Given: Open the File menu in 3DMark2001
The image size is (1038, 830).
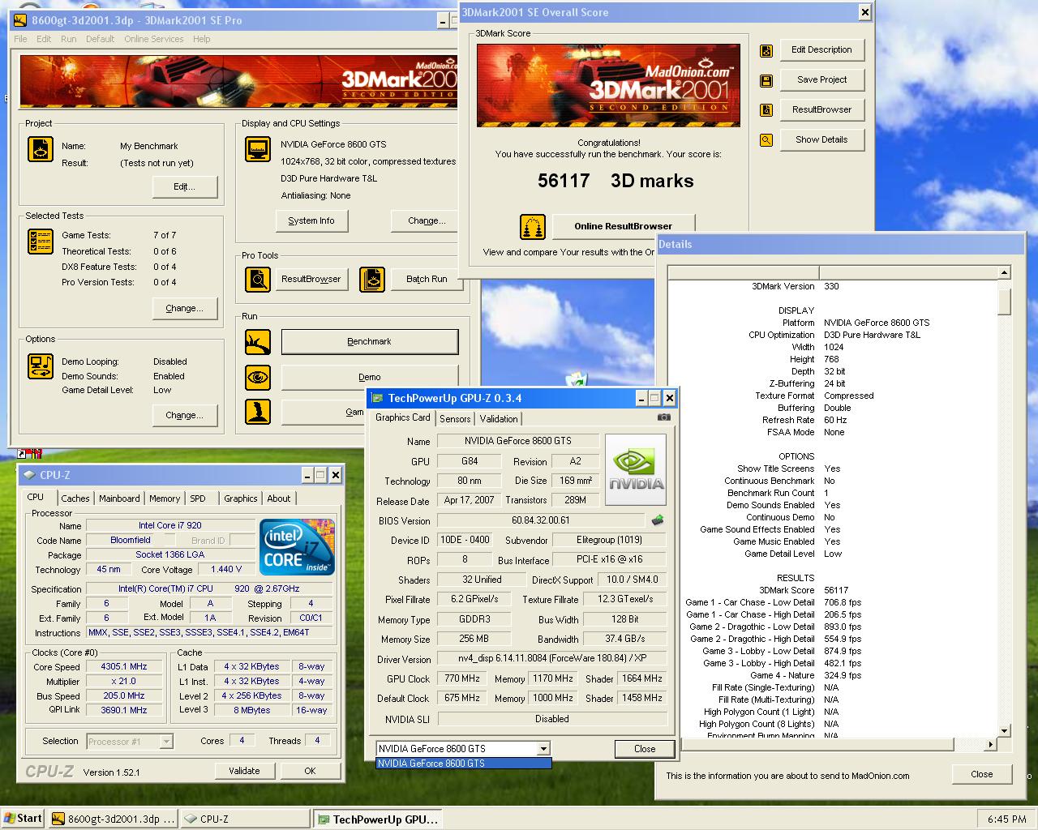Looking at the screenshot, I should coord(21,39).
